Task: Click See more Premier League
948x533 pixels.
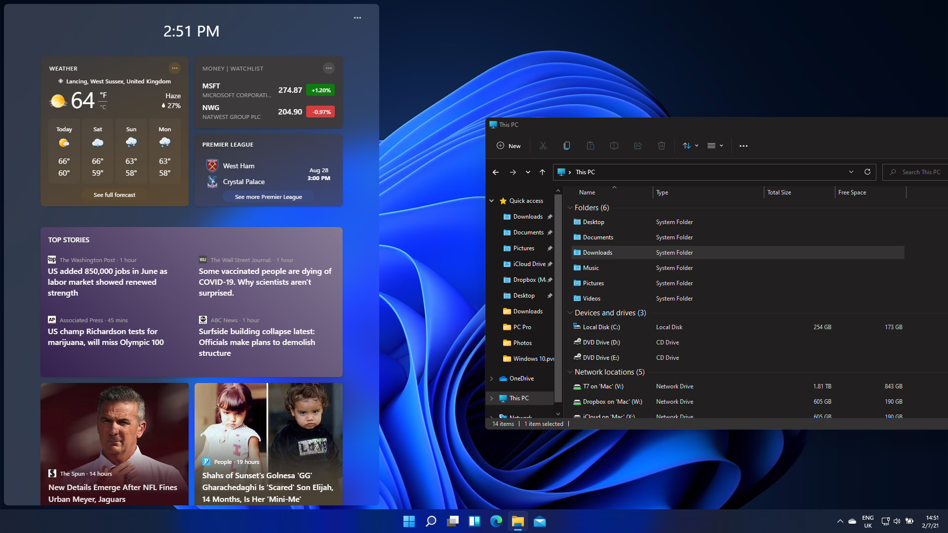Action: coord(268,196)
